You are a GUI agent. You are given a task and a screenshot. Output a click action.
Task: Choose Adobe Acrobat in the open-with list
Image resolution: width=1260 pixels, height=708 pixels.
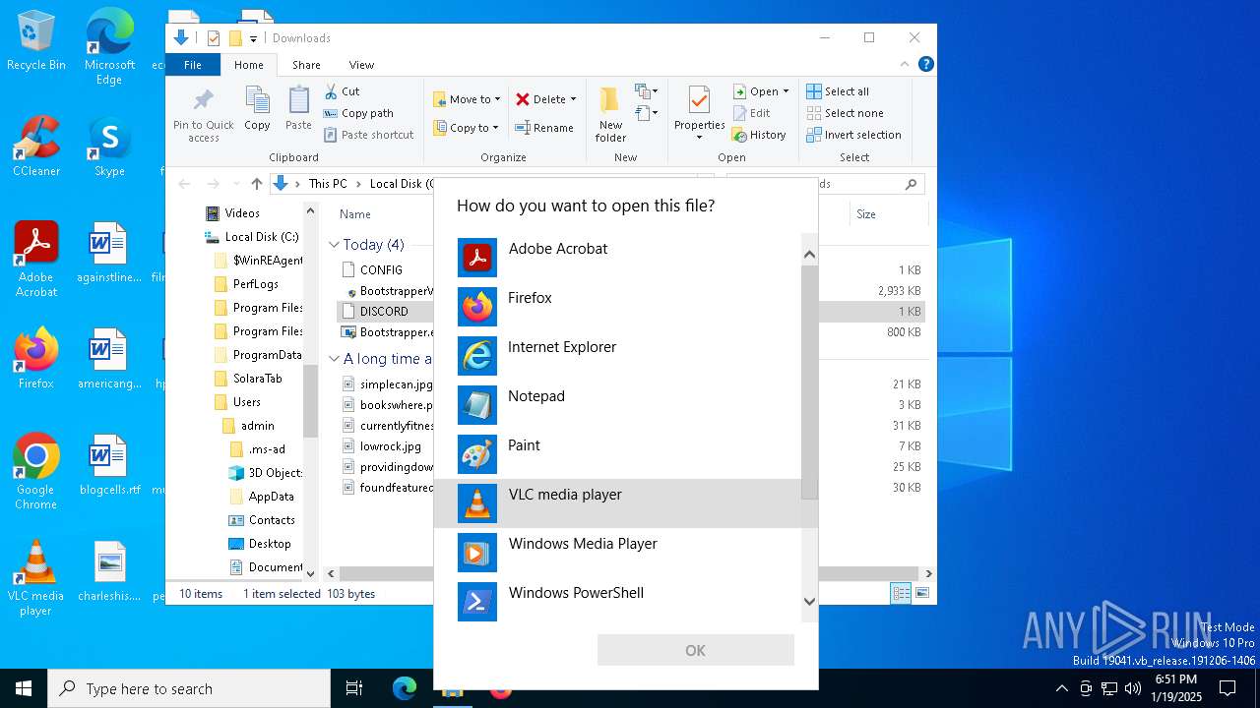click(x=618, y=258)
